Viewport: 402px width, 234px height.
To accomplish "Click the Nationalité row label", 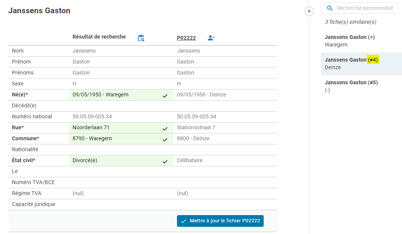I will (25, 149).
